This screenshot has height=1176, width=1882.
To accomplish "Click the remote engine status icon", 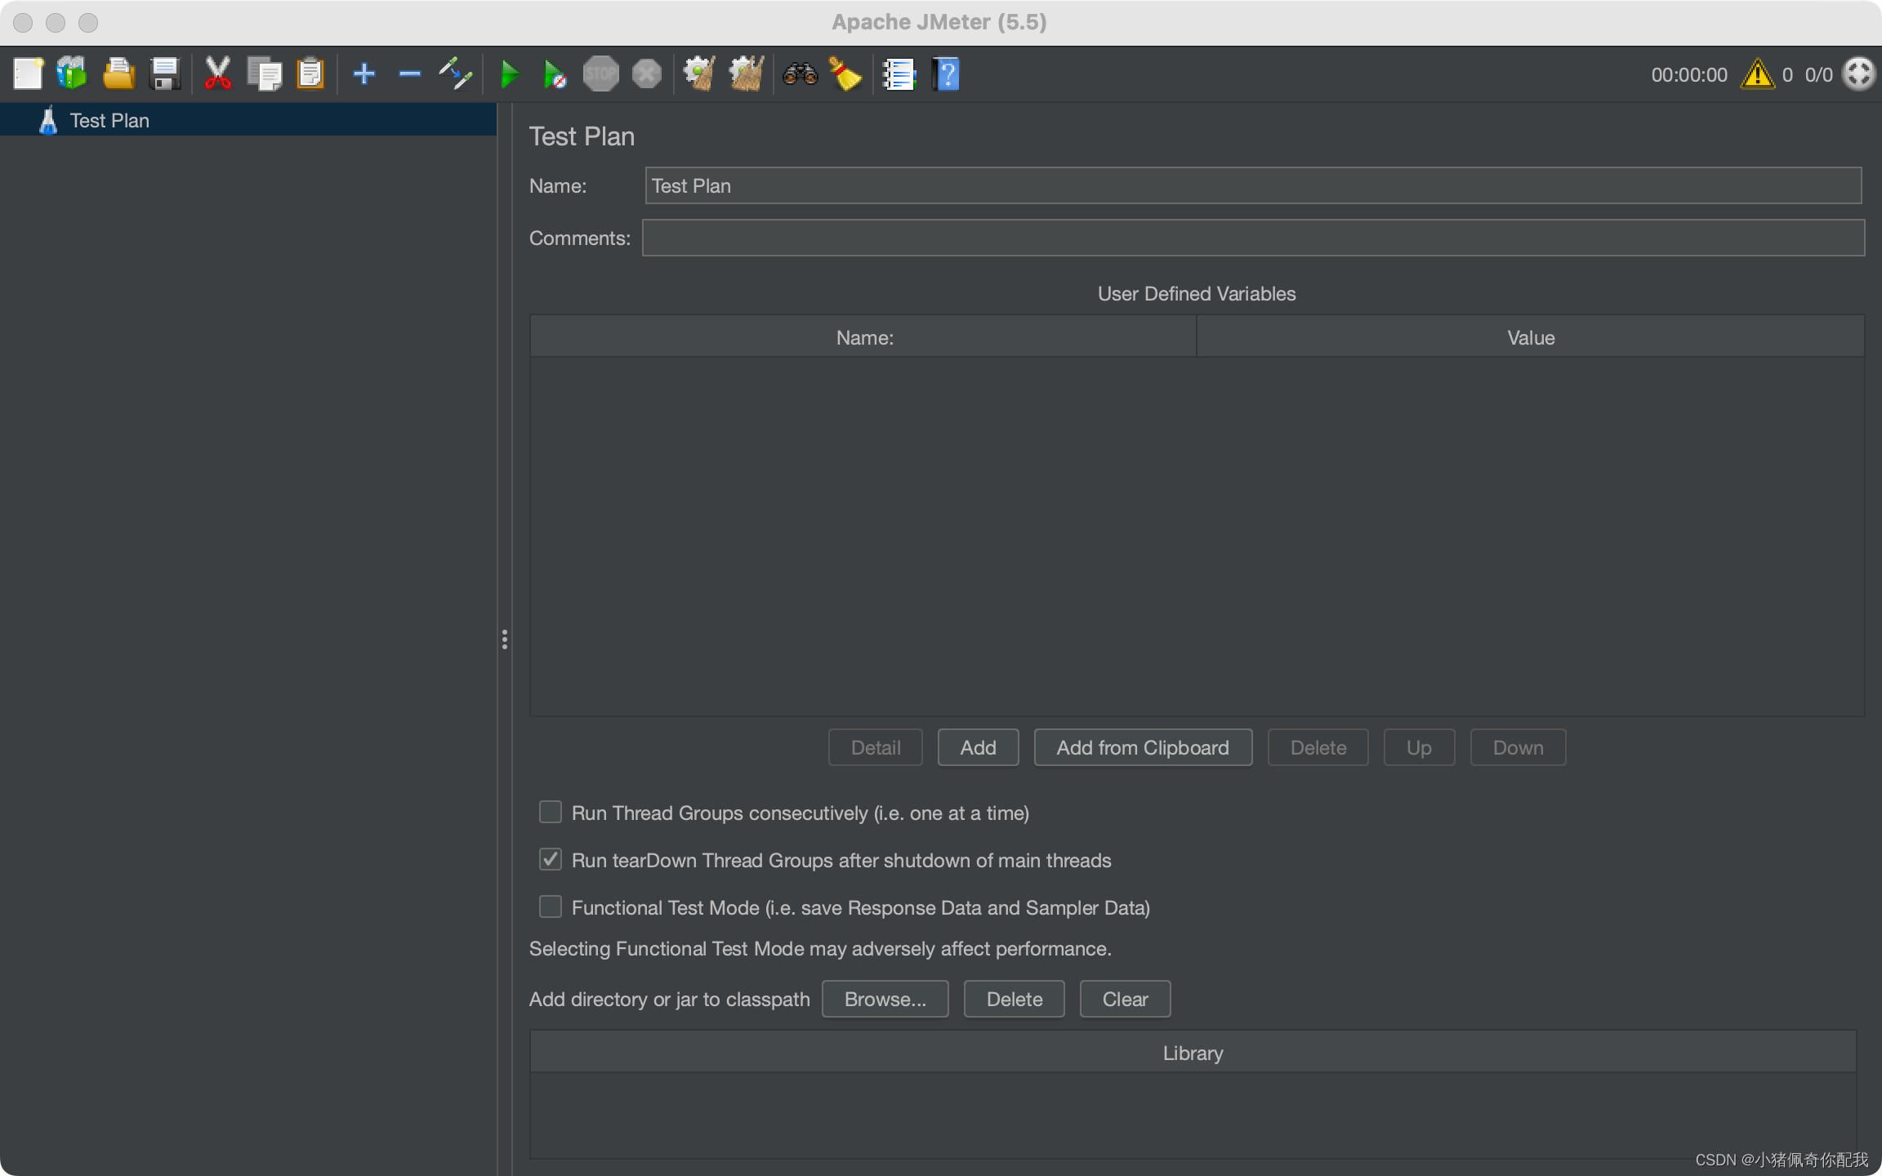I will click(x=1859, y=74).
